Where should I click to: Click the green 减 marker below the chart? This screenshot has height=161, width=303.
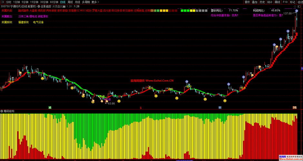(50, 107)
